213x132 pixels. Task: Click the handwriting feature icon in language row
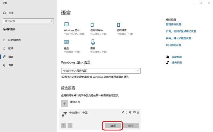(x=134, y=112)
